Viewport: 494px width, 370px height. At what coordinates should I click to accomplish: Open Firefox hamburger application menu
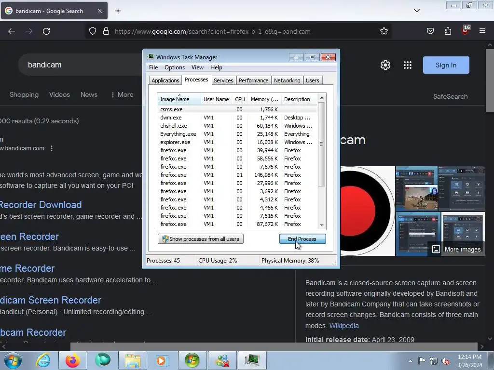pos(482,31)
